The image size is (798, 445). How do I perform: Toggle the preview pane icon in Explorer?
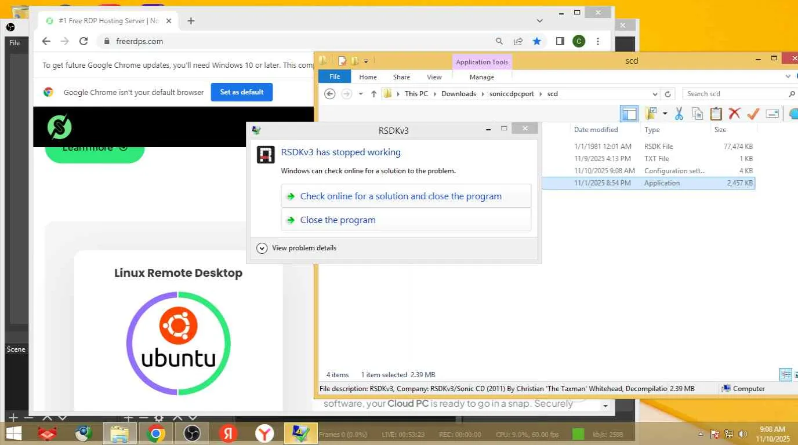629,114
